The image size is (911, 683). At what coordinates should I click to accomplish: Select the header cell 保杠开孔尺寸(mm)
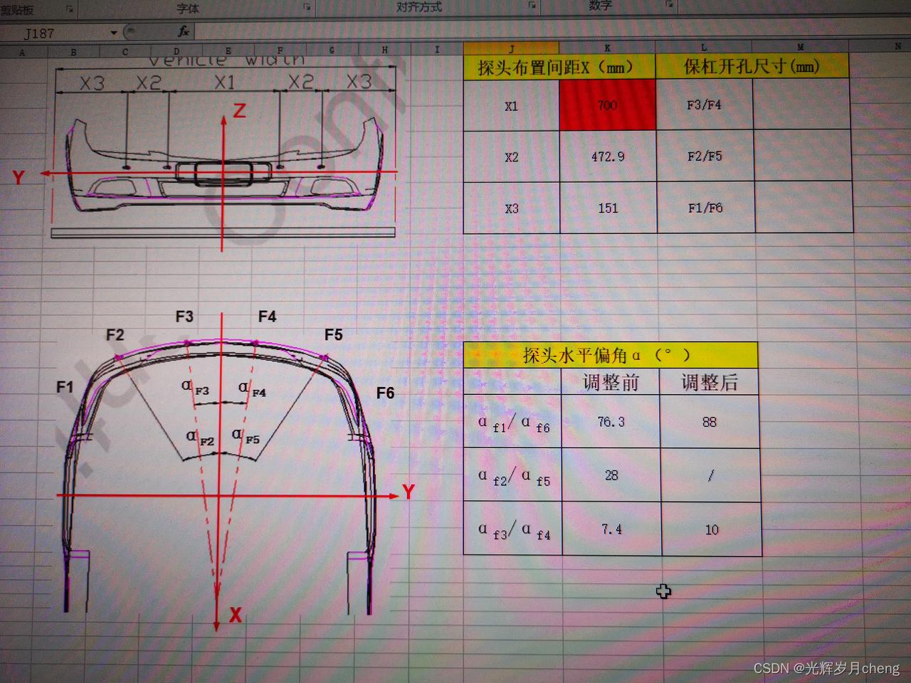tap(752, 66)
